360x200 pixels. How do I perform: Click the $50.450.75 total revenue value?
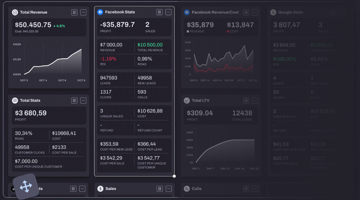pyautogui.click(x=33, y=25)
